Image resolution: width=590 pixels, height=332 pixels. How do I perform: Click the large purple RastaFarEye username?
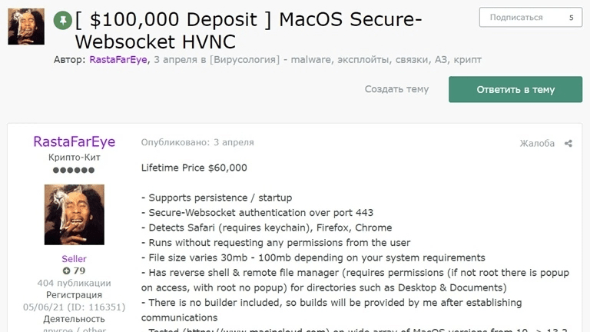coord(74,142)
